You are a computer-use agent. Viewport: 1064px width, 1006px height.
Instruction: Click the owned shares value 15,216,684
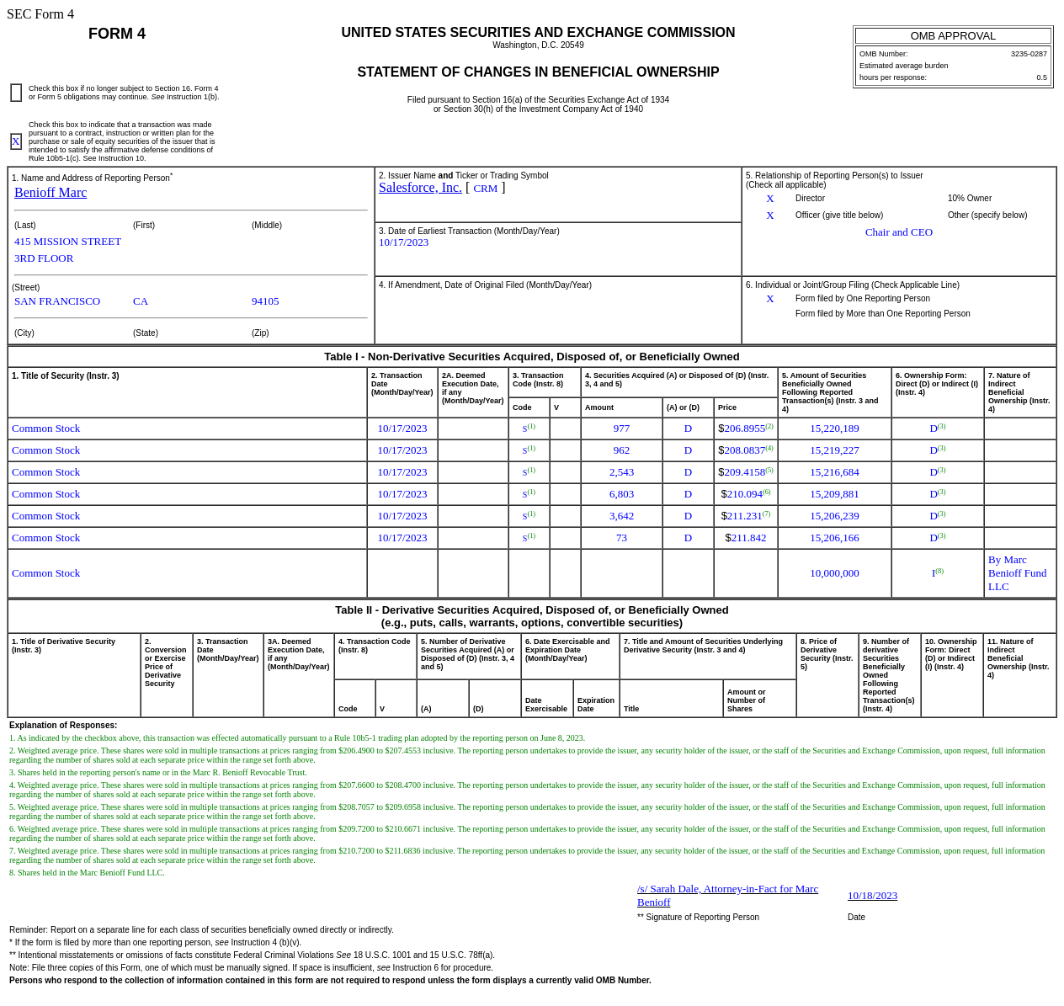[x=834, y=472]
